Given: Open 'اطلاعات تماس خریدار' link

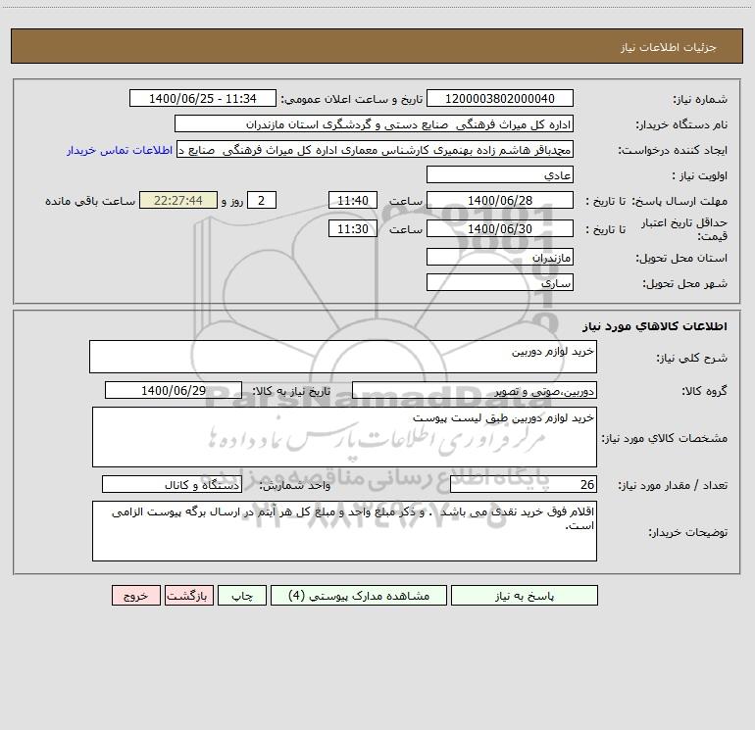Looking at the screenshot, I should coord(120,150).
